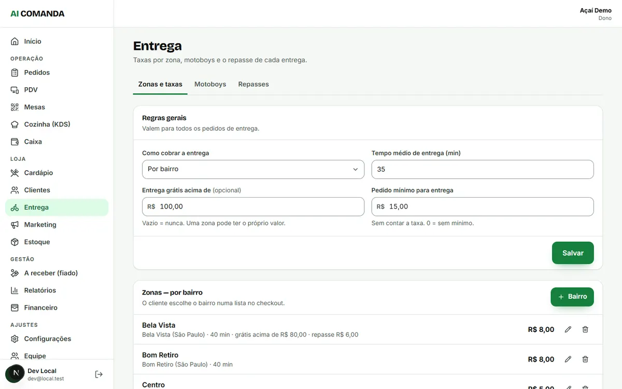Delete the Bom Retiro zone trash icon
The height and width of the screenshot is (389, 622).
(x=585, y=359)
